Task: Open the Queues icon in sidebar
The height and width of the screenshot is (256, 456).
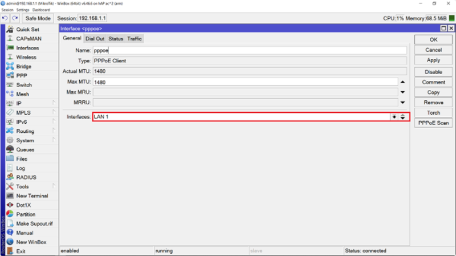Action: coord(10,149)
